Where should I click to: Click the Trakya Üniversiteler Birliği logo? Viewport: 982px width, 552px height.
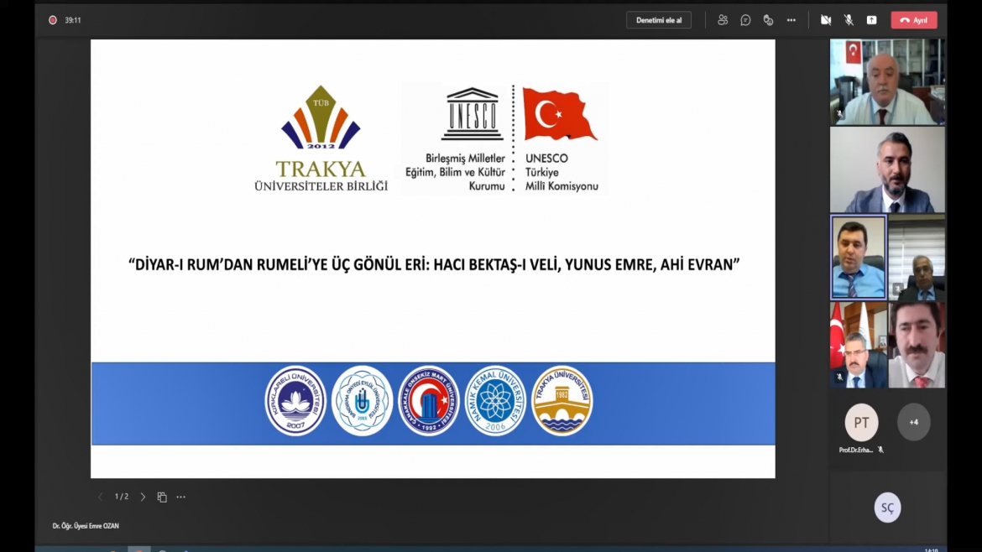tap(321, 138)
